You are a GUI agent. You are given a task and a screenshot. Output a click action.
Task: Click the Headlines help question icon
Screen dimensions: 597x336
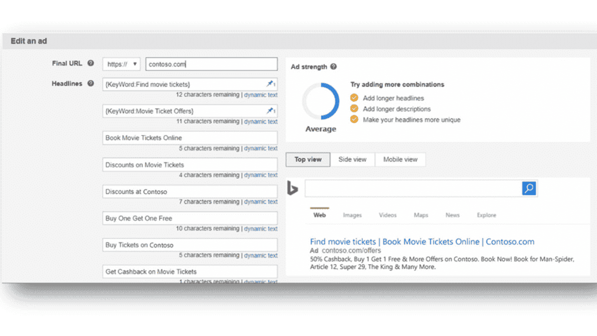[90, 83]
